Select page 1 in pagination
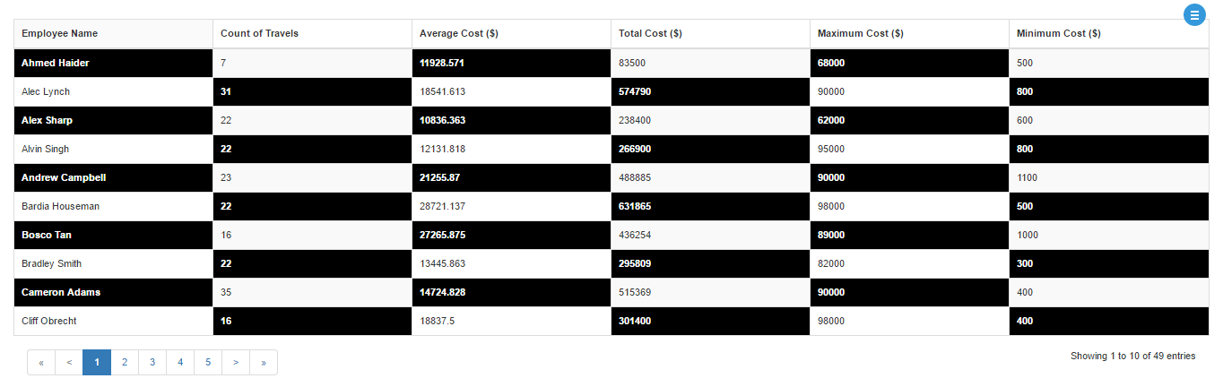The width and height of the screenshot is (1223, 387). click(x=97, y=363)
